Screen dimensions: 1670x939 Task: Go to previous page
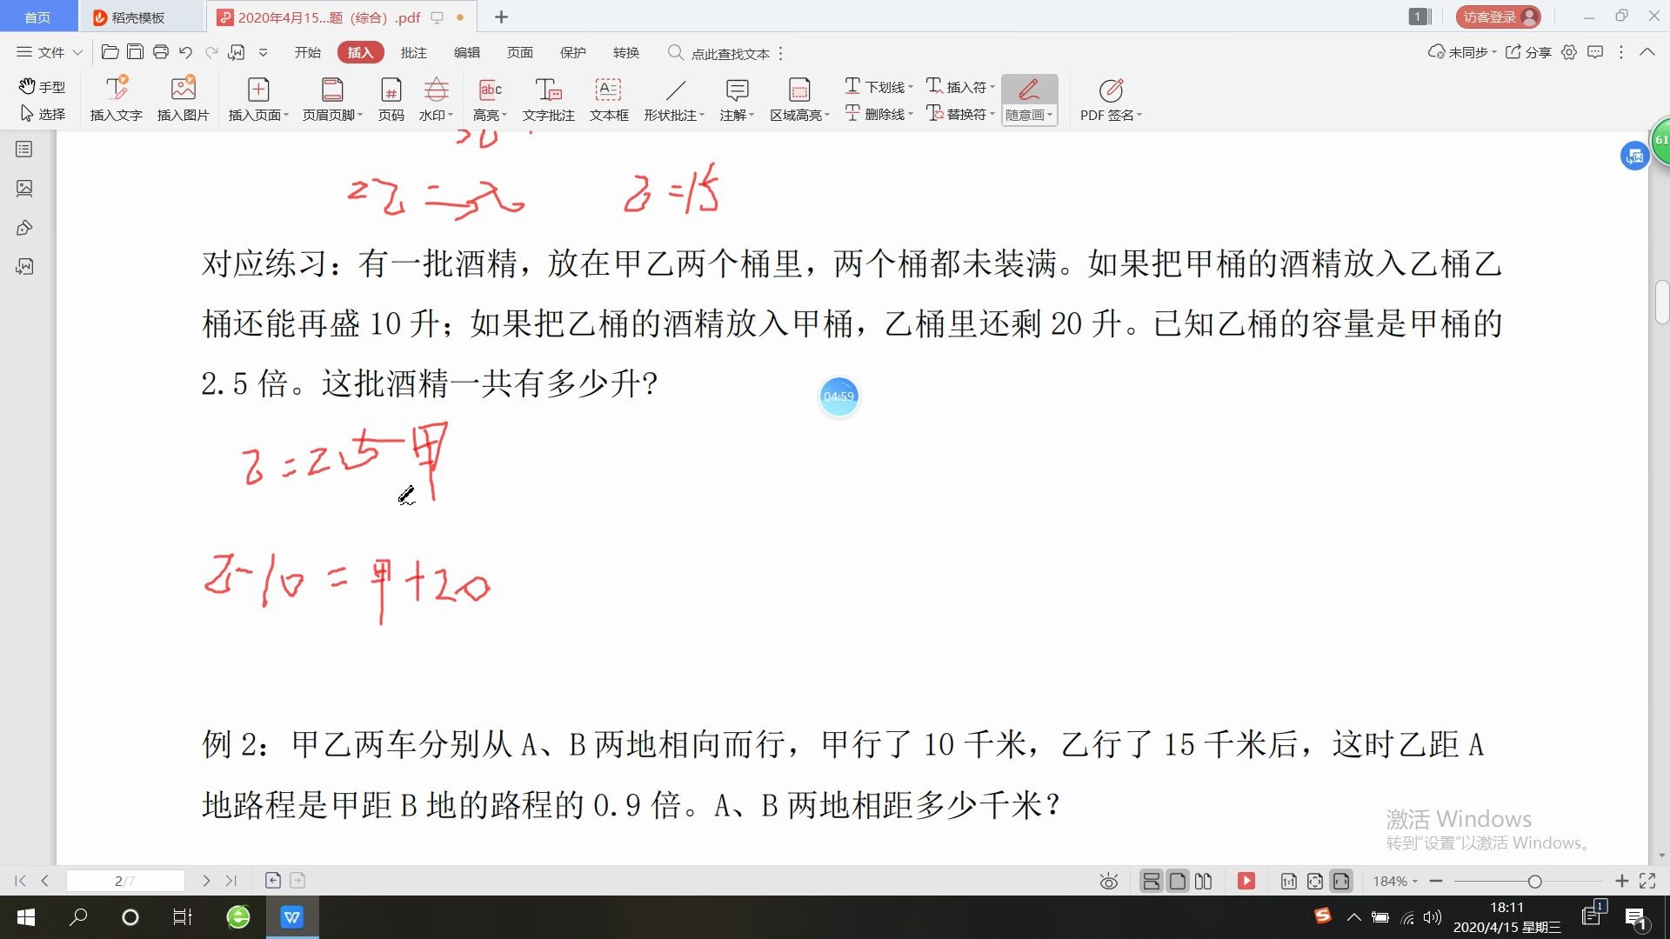coord(44,881)
